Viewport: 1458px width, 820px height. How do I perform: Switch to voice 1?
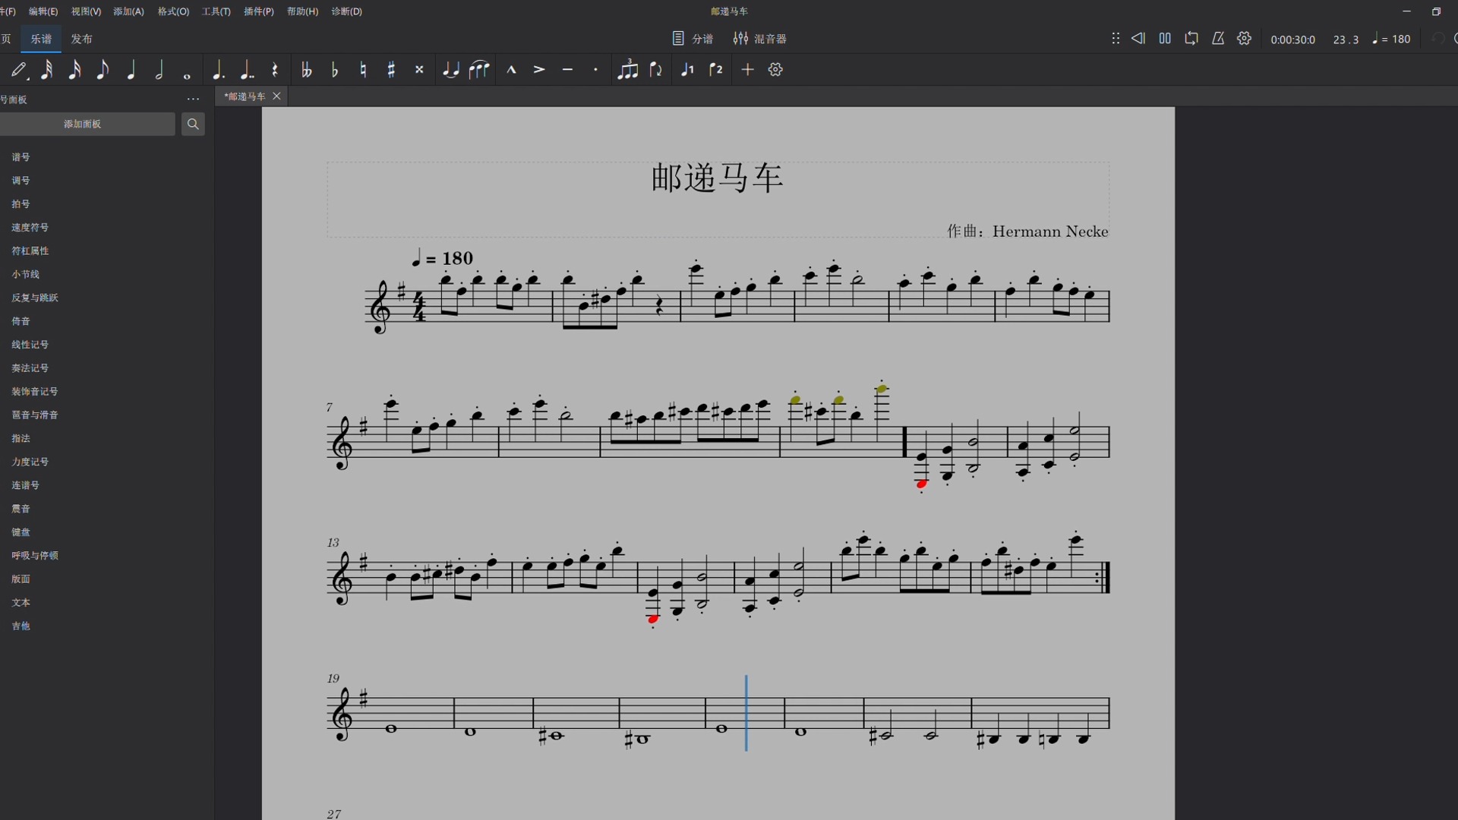pyautogui.click(x=687, y=70)
